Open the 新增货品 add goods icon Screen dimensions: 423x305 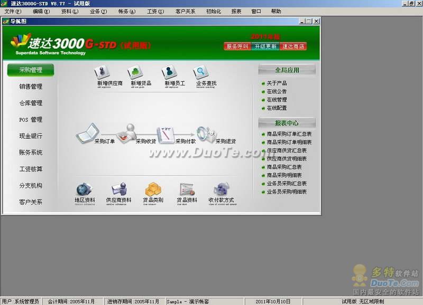(x=135, y=72)
